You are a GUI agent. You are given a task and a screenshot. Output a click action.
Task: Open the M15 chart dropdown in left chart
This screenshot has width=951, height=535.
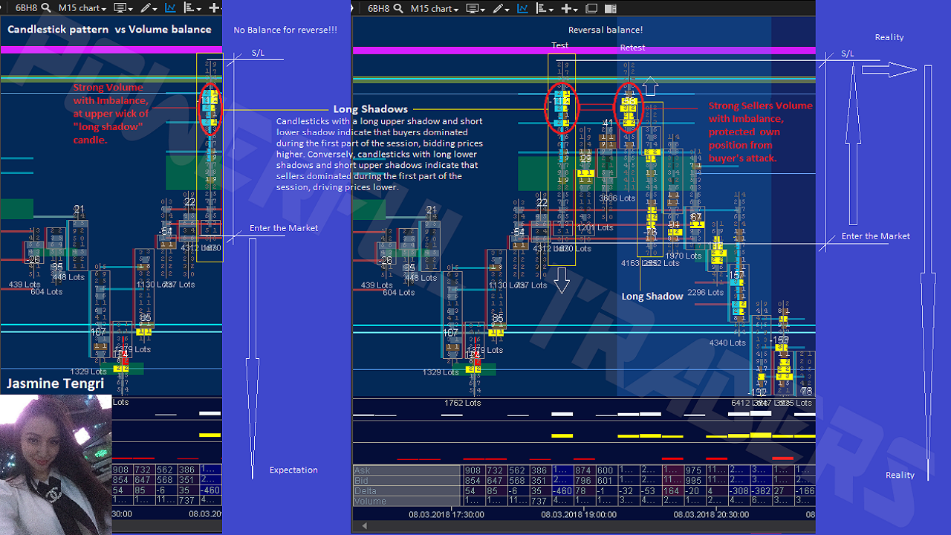pyautogui.click(x=82, y=8)
